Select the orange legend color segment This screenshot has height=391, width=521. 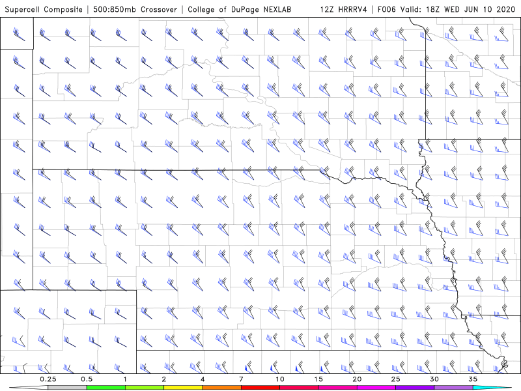pyautogui.click(x=221, y=388)
